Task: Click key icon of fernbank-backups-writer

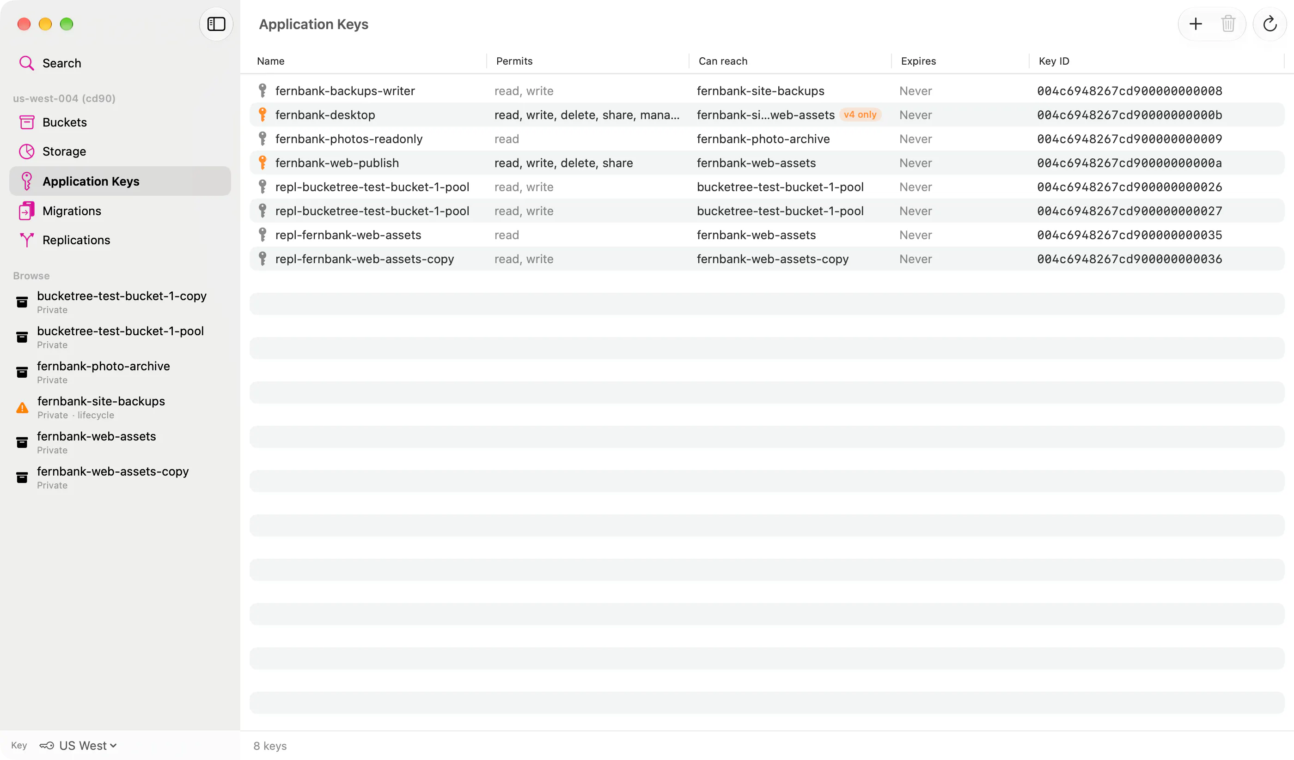Action: pos(262,91)
